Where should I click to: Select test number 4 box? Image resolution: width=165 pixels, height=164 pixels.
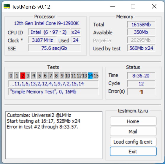pyautogui.click(x=34, y=75)
